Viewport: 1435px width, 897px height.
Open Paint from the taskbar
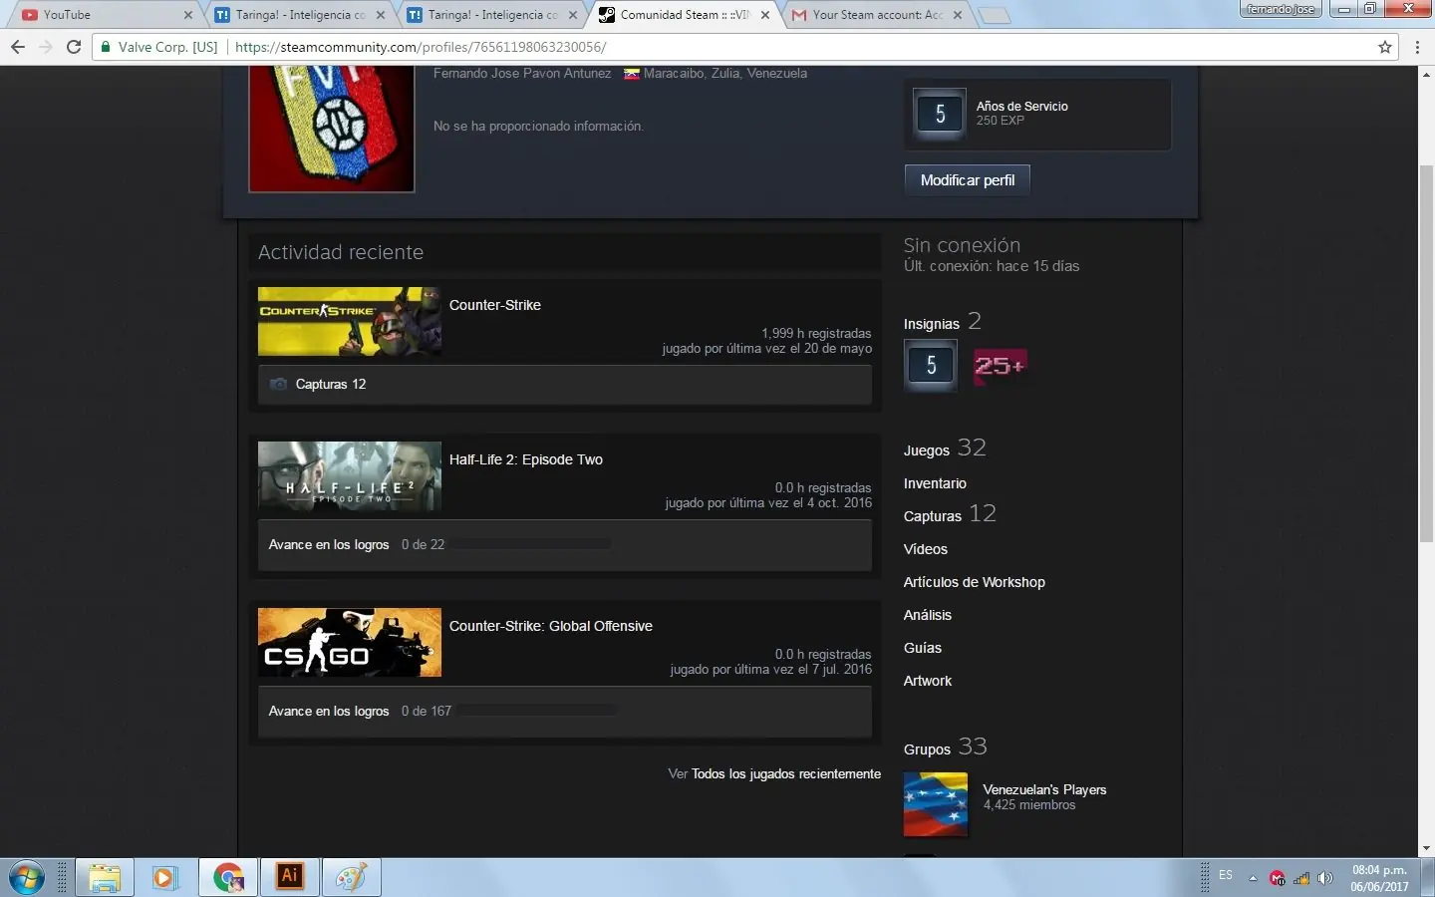click(x=351, y=878)
